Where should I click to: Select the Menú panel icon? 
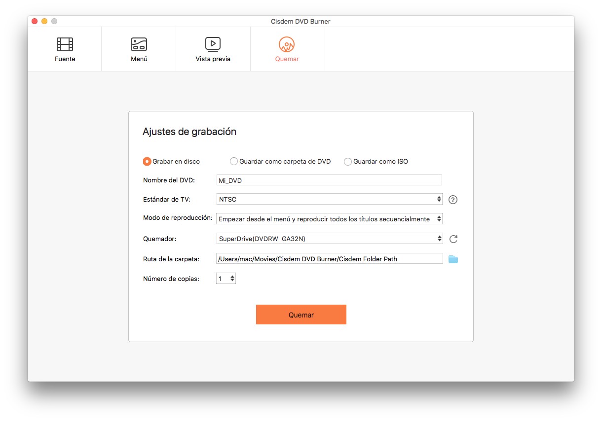coord(139,44)
